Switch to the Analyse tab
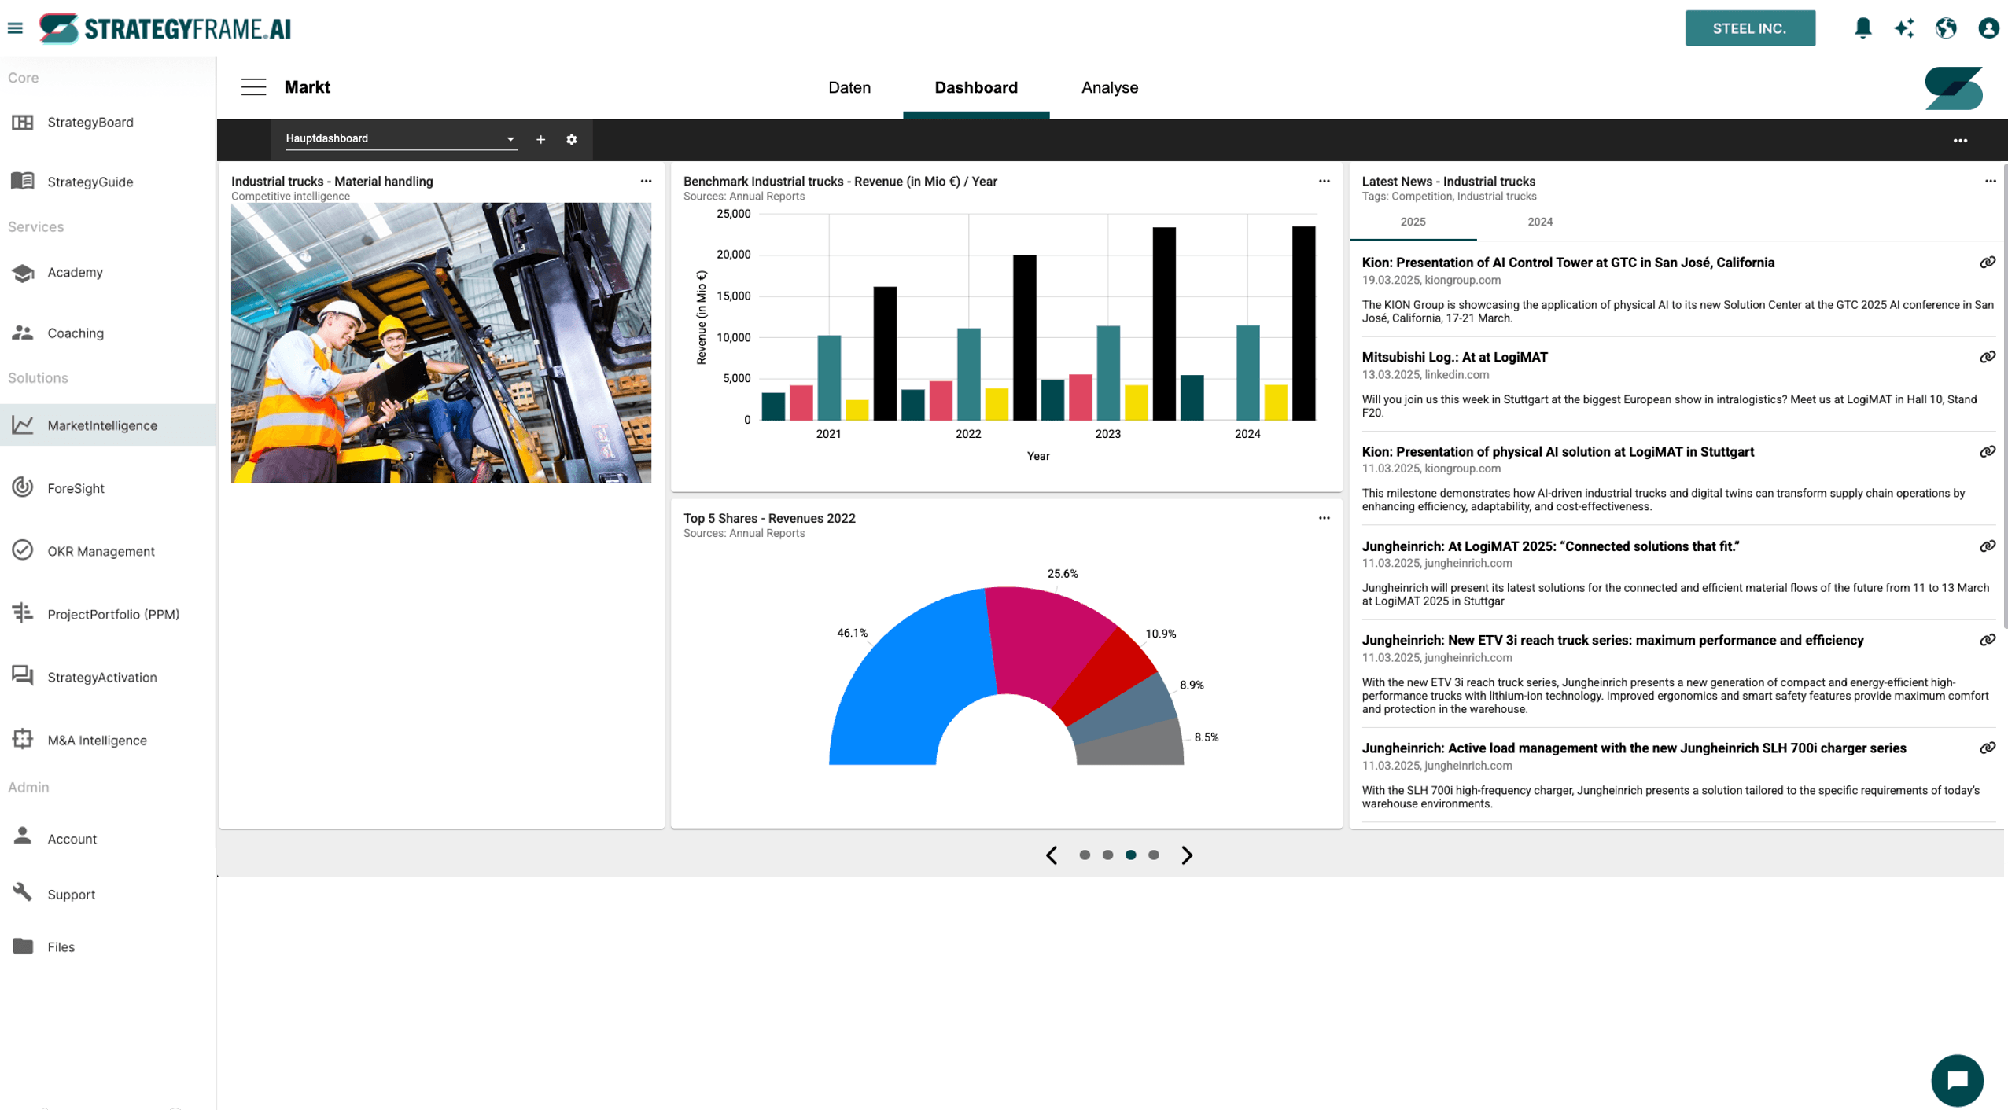 [1109, 87]
